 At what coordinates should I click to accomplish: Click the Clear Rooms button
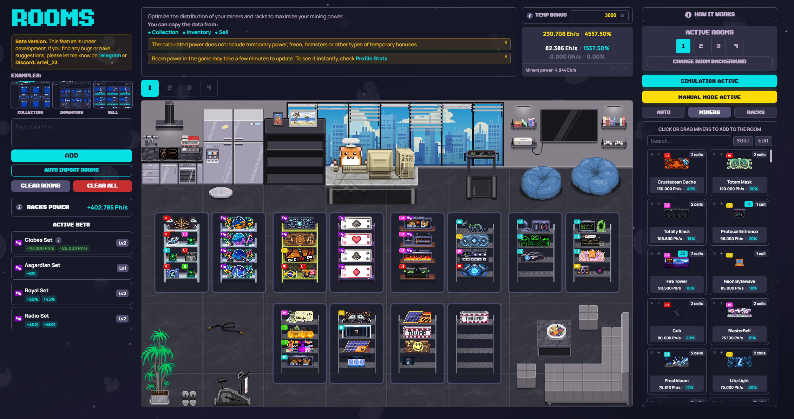pyautogui.click(x=41, y=186)
